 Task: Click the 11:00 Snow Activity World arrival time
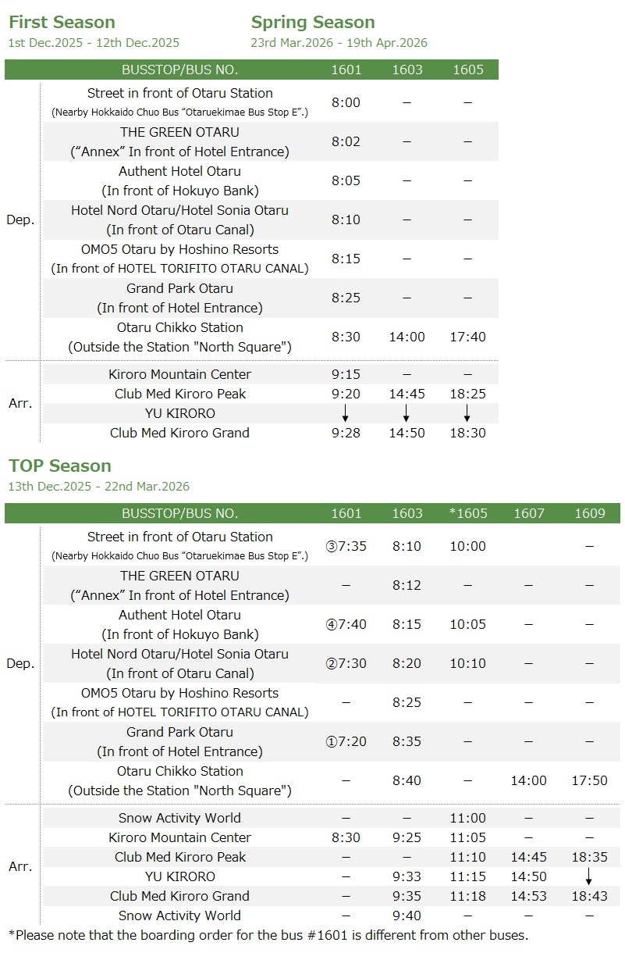click(x=467, y=818)
